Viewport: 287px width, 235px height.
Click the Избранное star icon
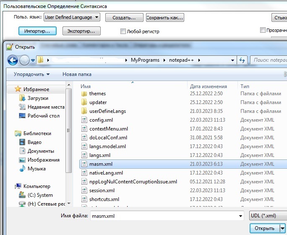(x=18, y=89)
